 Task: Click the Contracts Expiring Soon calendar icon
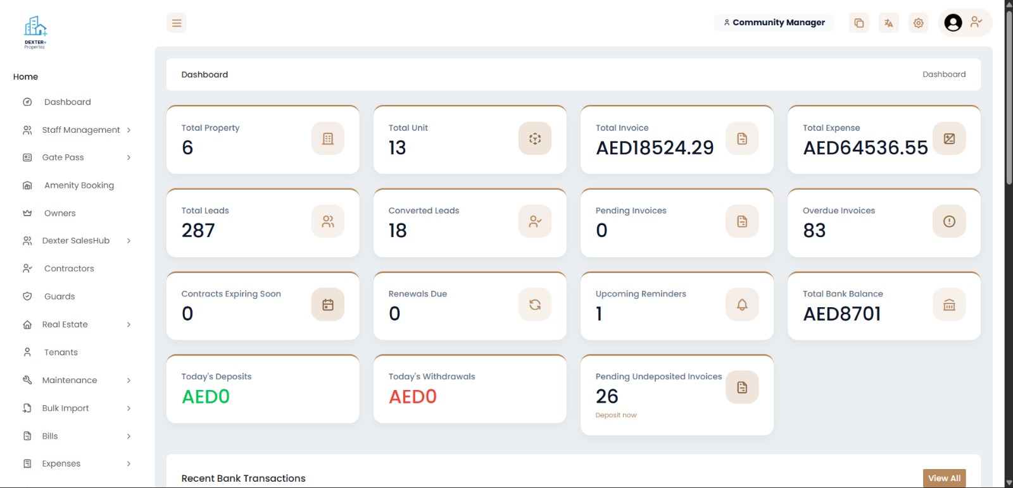[328, 305]
